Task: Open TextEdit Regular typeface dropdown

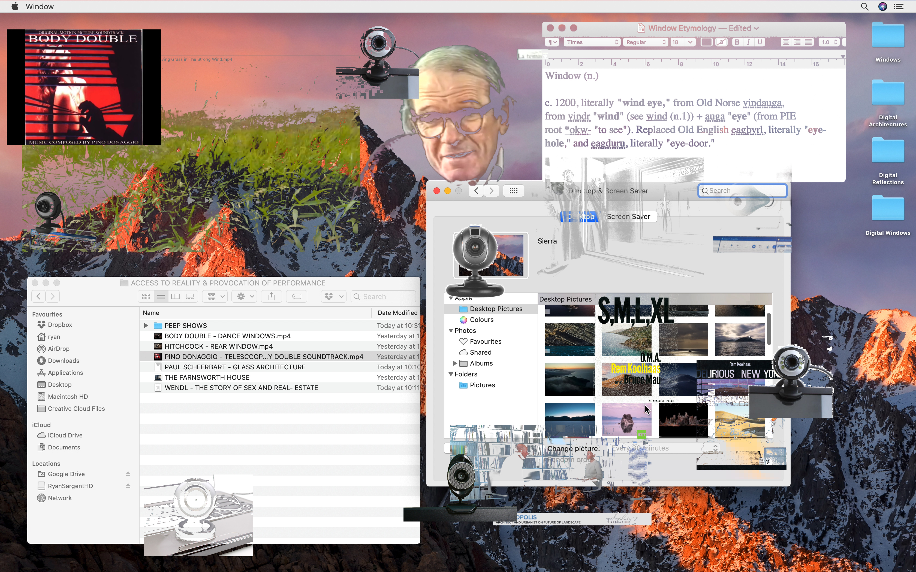Action: (x=645, y=42)
